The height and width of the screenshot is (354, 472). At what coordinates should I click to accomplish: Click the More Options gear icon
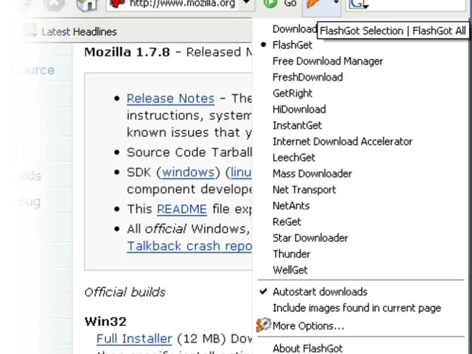tap(264, 325)
